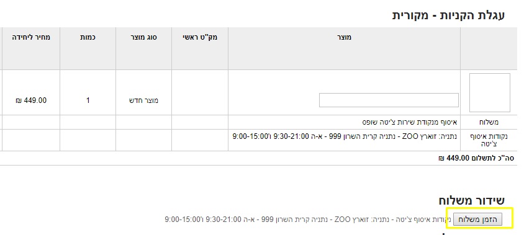Screen dimensions: 524x235
Task: Click the empty מק"ט ראשי cell in product row
Action: click(200, 92)
